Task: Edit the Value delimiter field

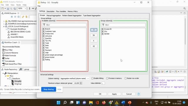Action: point(103,83)
